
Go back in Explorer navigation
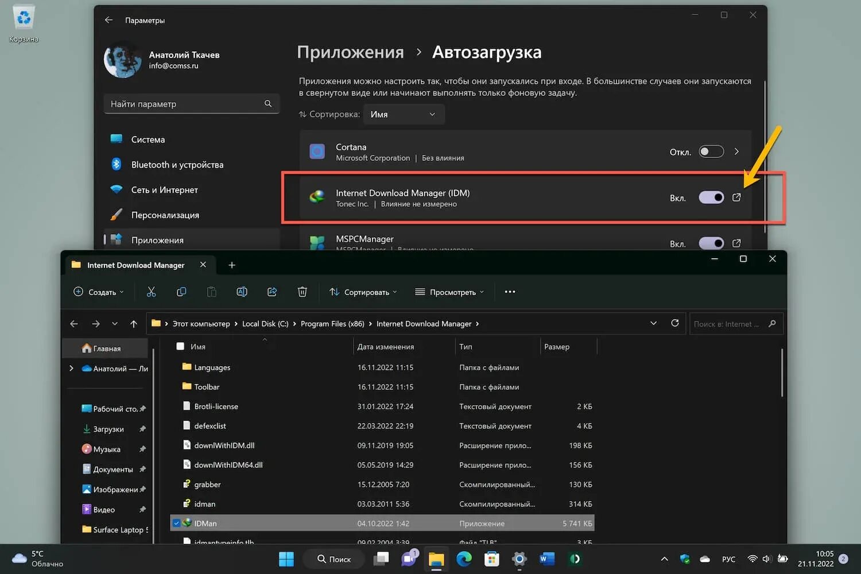[x=74, y=324]
